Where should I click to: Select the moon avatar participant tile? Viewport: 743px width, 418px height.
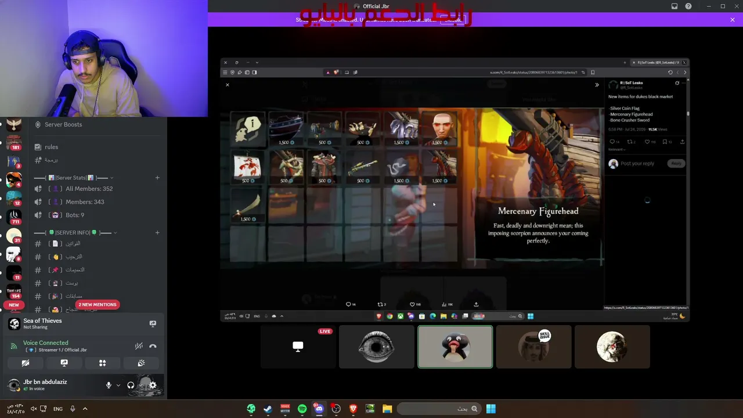click(x=612, y=347)
